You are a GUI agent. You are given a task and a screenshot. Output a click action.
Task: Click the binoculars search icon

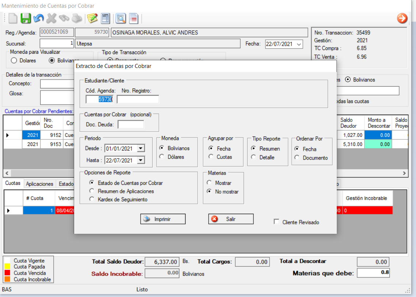tap(64, 18)
